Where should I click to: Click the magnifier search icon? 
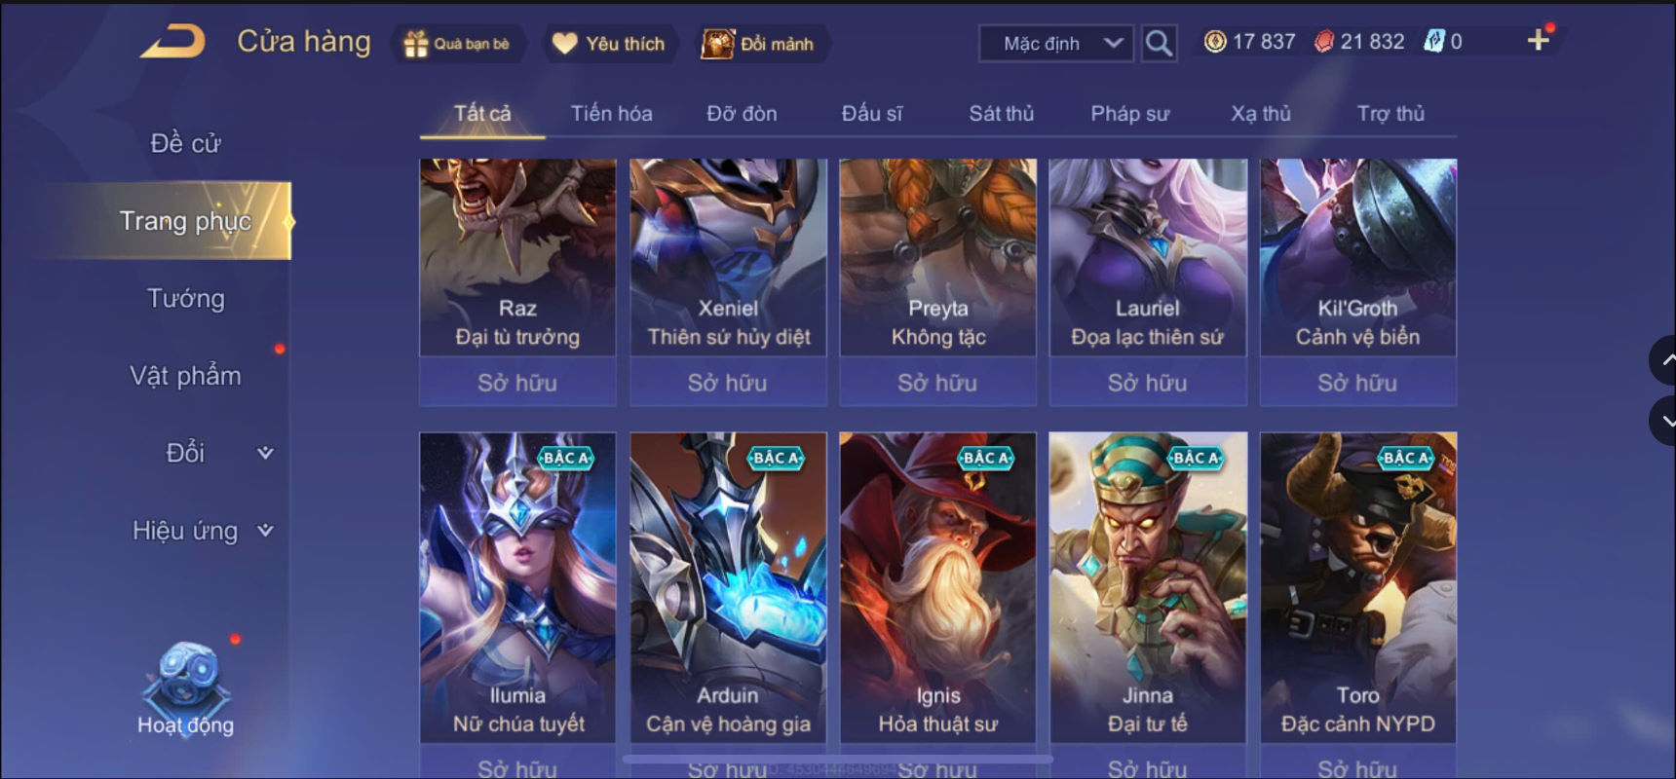coord(1159,43)
